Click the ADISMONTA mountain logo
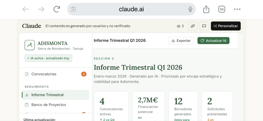263x121 pixels. pos(30,45)
